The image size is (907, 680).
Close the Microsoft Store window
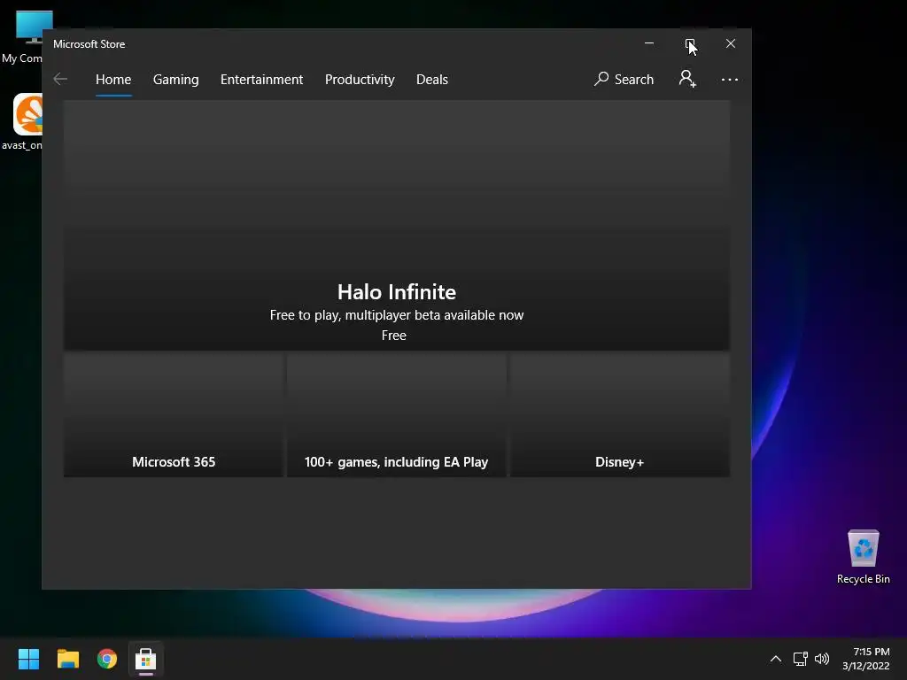click(731, 43)
